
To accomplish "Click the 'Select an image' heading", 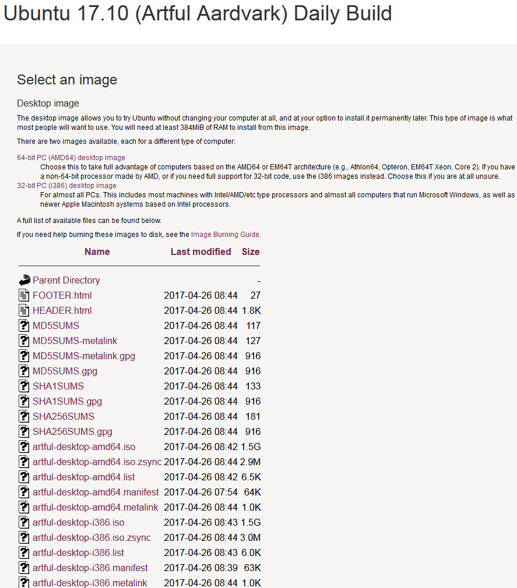I will click(x=67, y=80).
